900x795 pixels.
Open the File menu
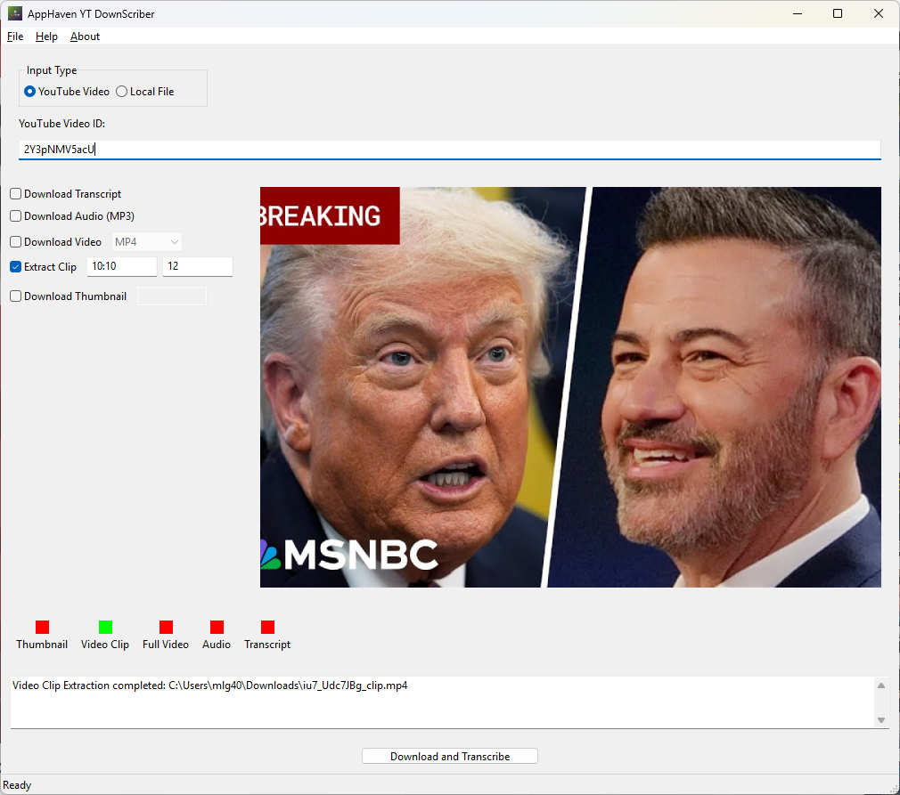click(x=15, y=37)
